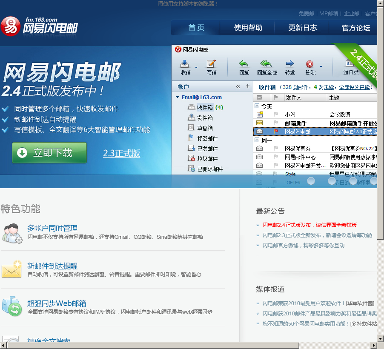Toggle the flag on 网易邮件中心 message
This screenshot has height=349, width=384.
(x=276, y=157)
